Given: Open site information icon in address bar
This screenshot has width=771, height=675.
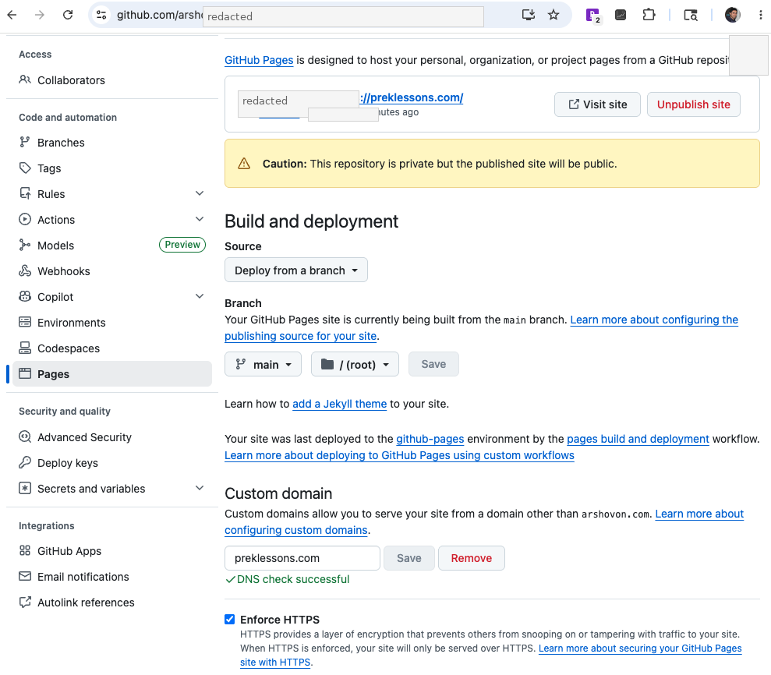Looking at the screenshot, I should coord(101,15).
